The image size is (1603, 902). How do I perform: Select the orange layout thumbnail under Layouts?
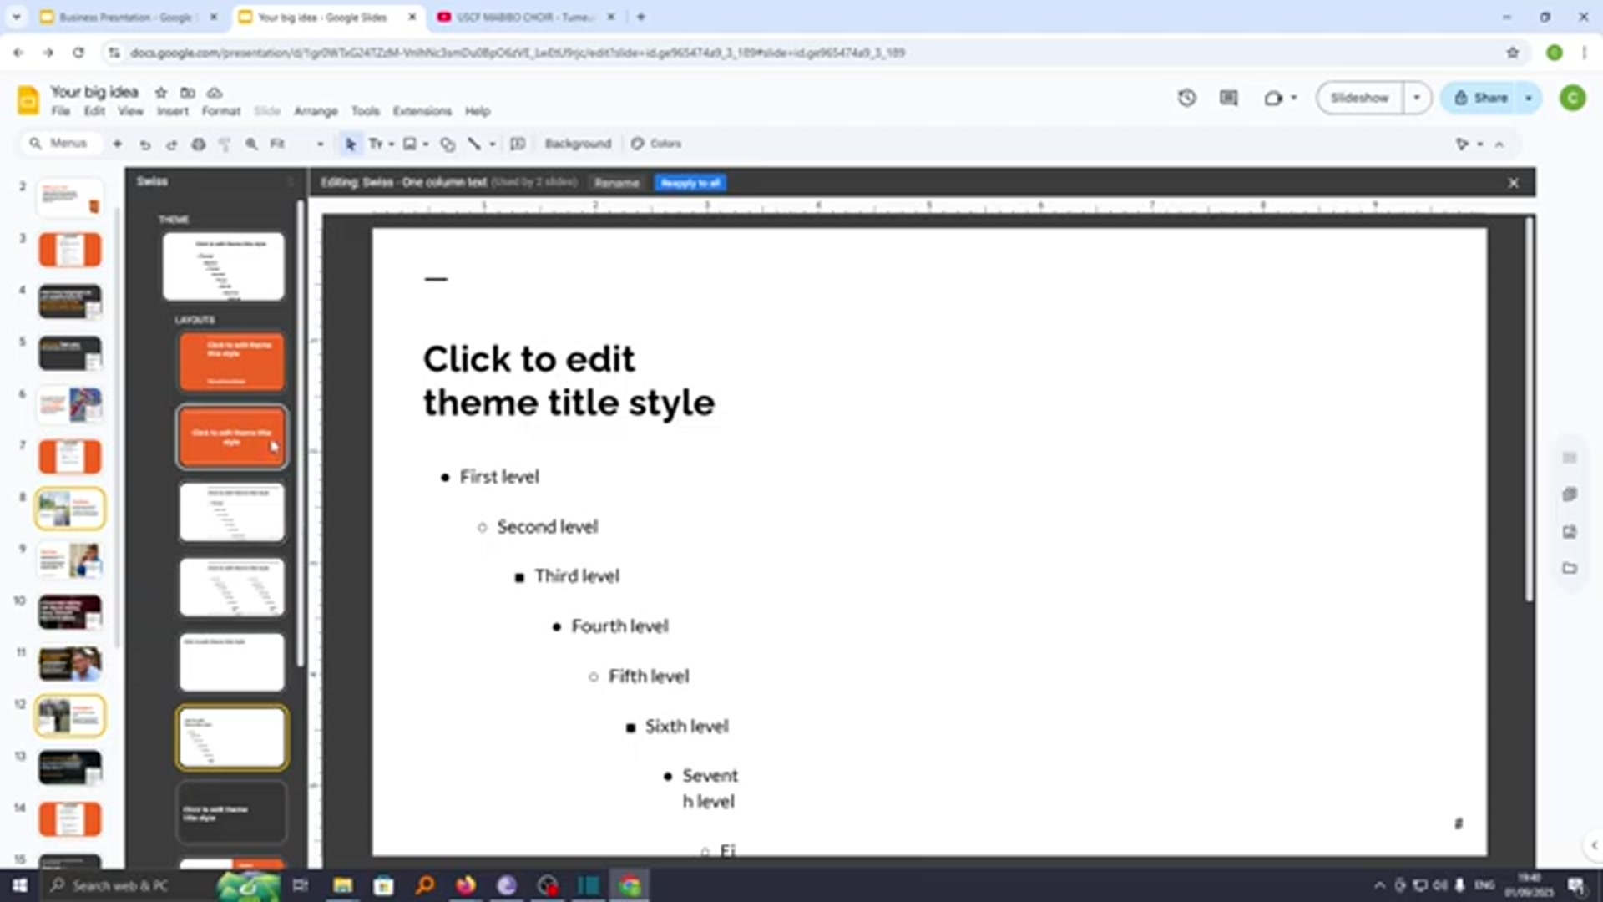tap(231, 362)
